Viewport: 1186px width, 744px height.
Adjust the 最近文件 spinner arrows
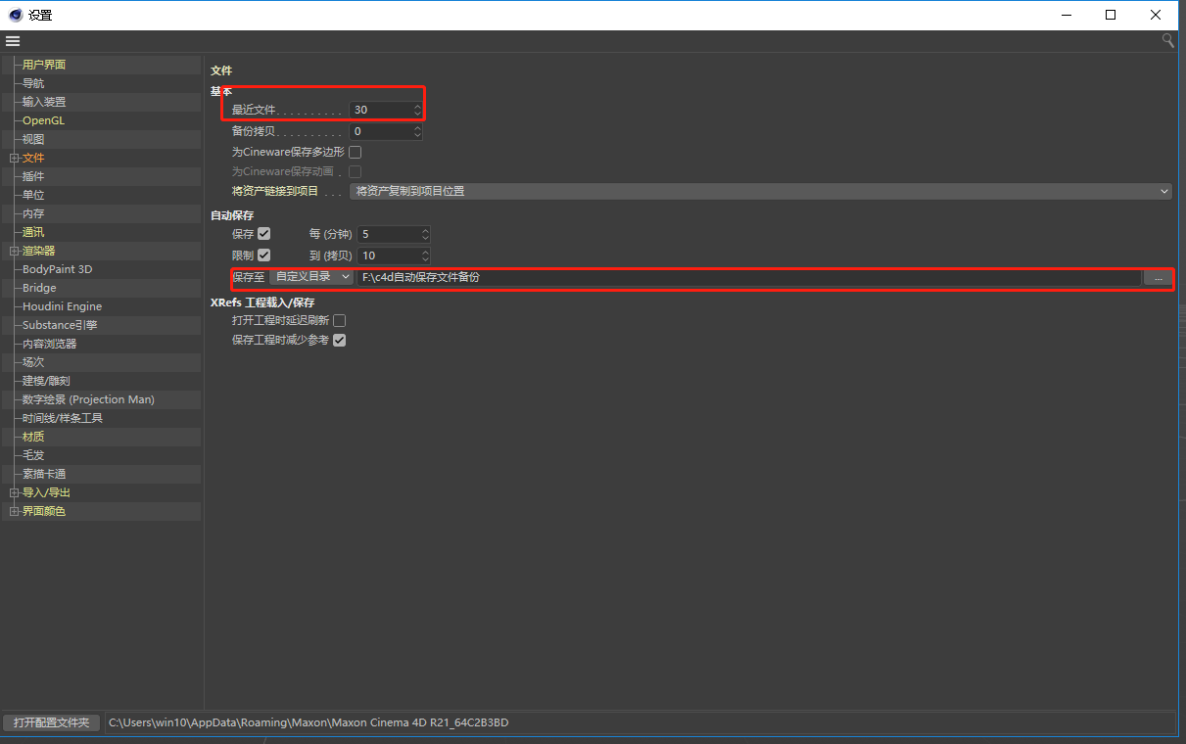(x=417, y=110)
